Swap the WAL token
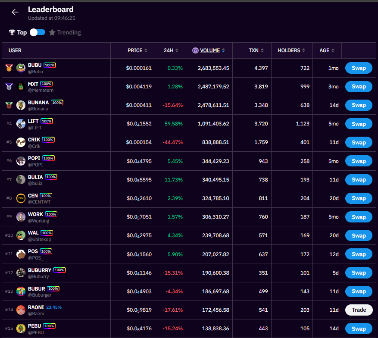 [x=359, y=235]
